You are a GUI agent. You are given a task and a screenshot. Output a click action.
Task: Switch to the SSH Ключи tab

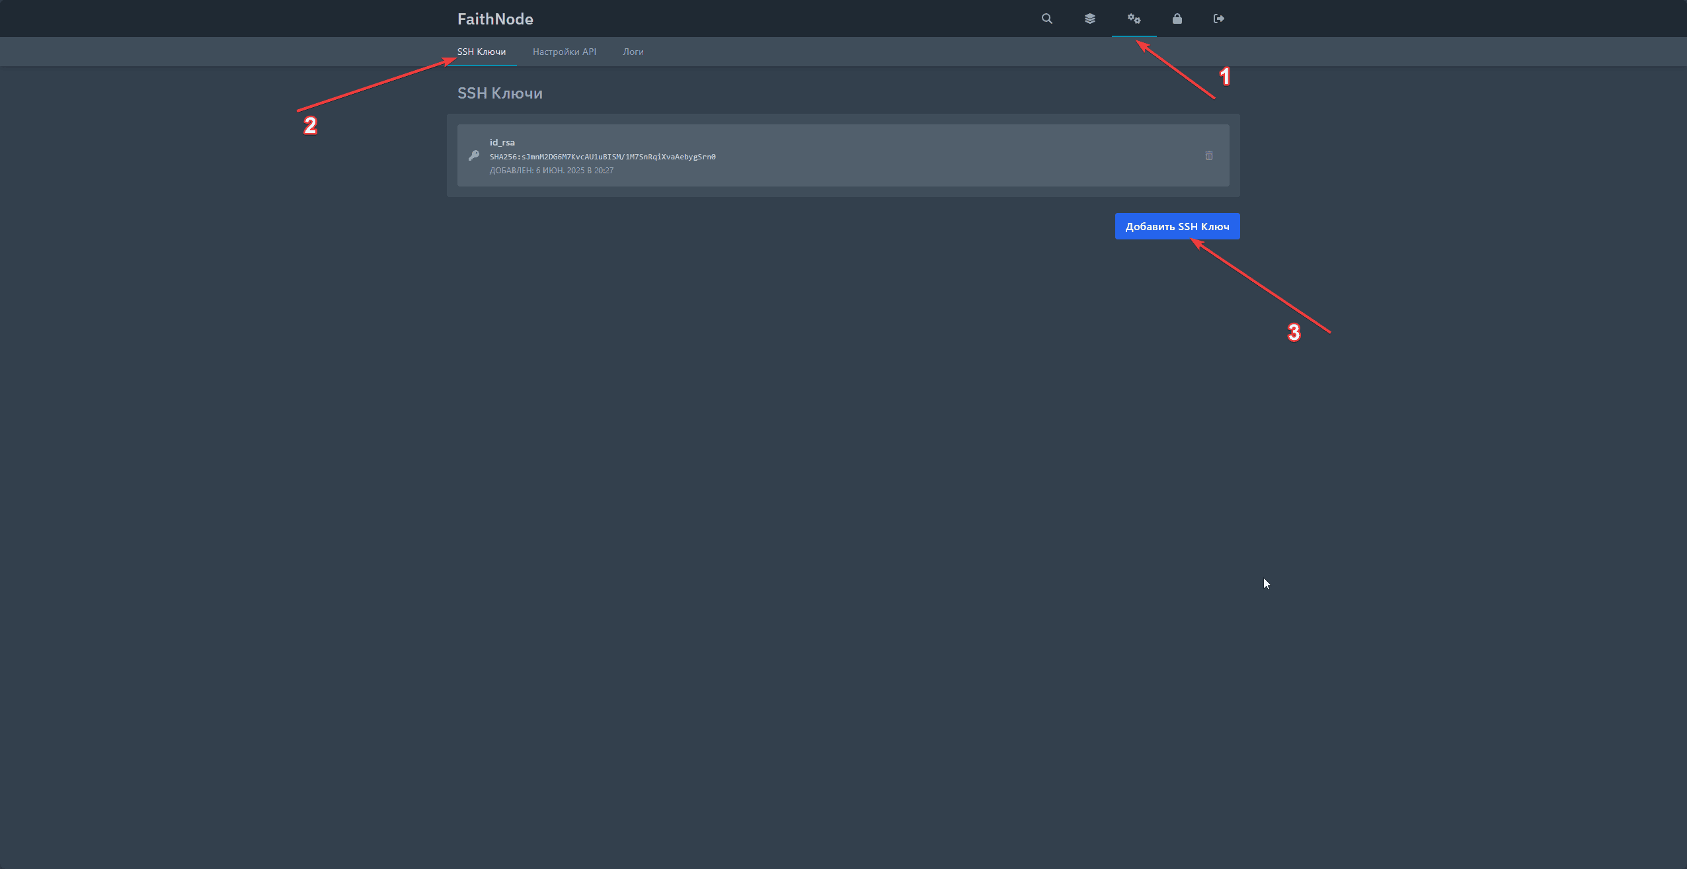click(x=481, y=52)
